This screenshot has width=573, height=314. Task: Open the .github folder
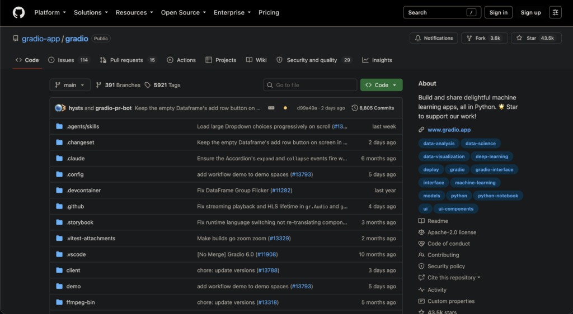pos(75,206)
